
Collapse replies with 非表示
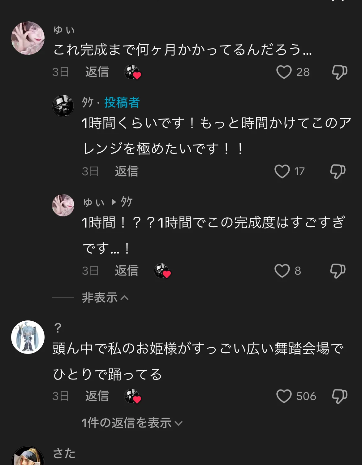(x=105, y=298)
